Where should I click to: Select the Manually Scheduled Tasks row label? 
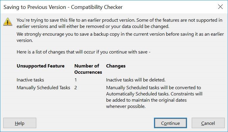coord(43,88)
